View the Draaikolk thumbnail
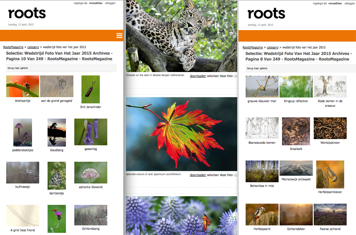 pyautogui.click(x=296, y=131)
